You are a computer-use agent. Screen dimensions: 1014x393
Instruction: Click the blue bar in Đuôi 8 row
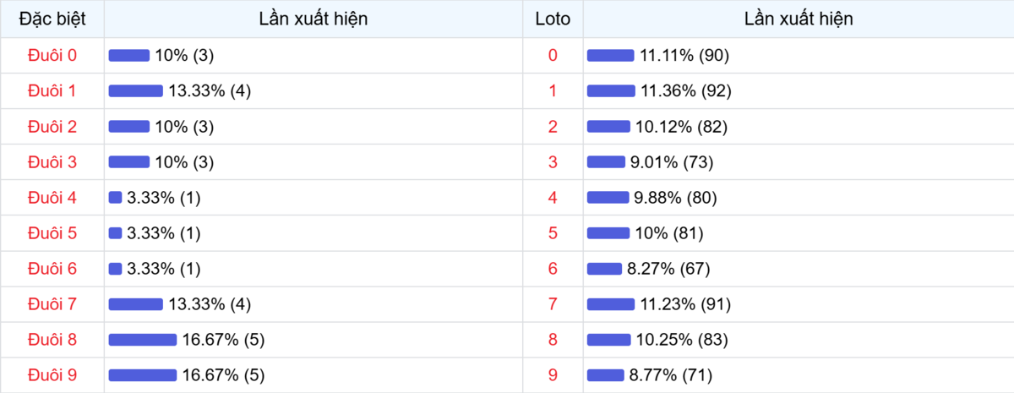click(x=142, y=340)
